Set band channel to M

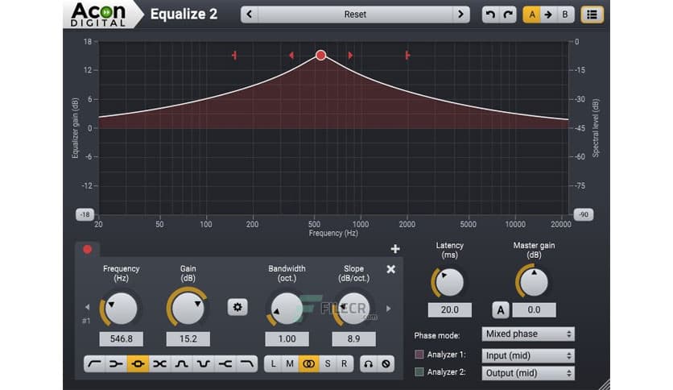coord(290,363)
